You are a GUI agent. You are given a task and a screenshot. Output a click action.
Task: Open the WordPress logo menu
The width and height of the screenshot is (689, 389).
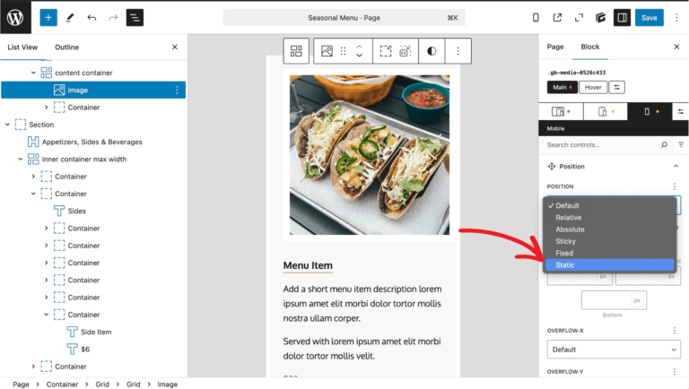[x=15, y=18]
